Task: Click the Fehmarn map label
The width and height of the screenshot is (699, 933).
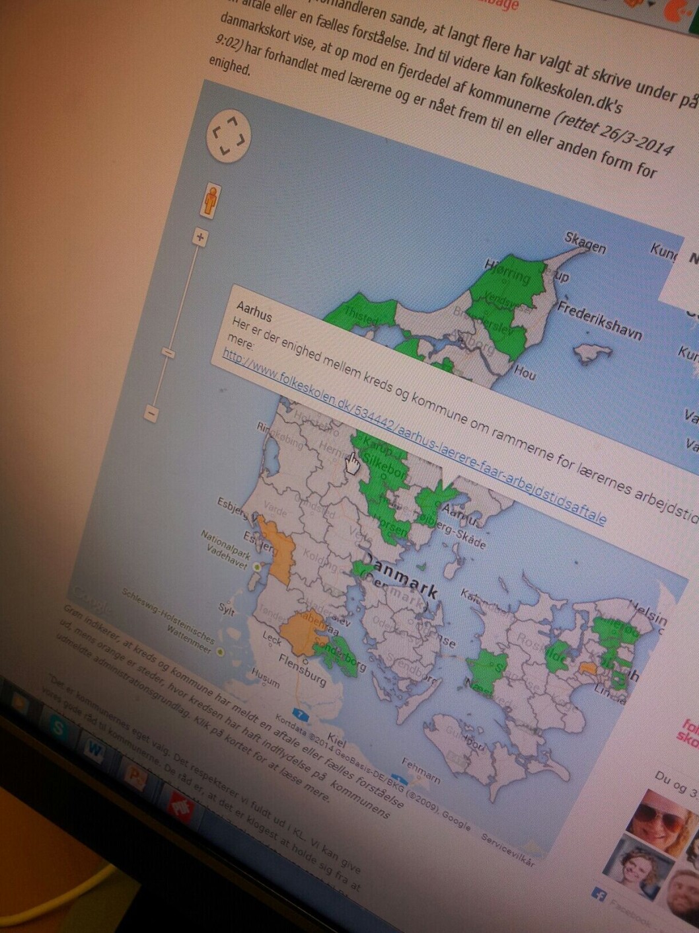Action: (421, 770)
